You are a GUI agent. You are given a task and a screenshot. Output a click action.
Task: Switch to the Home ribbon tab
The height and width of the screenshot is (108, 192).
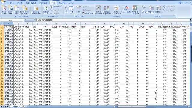(11, 3)
